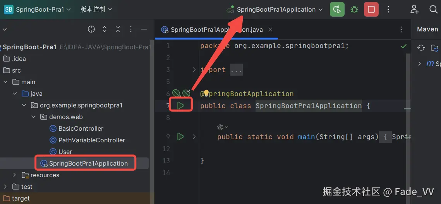Click the second Spring gutter icon line 6
Viewport: 441px width, 204px height.
point(186,93)
